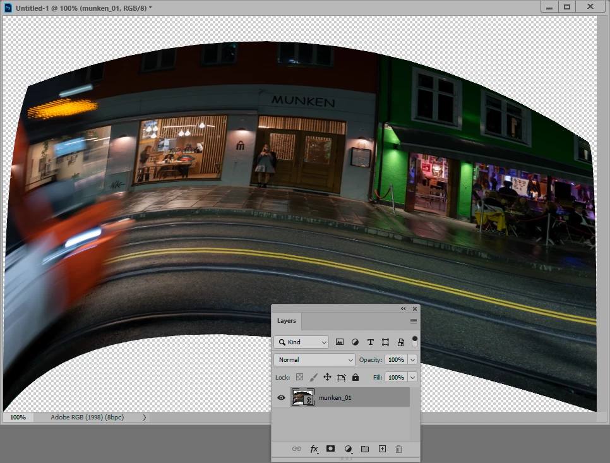Filter for adjustment layers icon
Screen dimensions: 610x463
pos(355,342)
